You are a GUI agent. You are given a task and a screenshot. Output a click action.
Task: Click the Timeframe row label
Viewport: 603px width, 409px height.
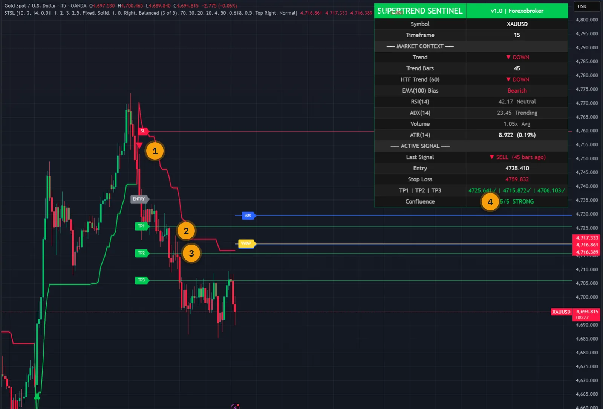coord(420,35)
